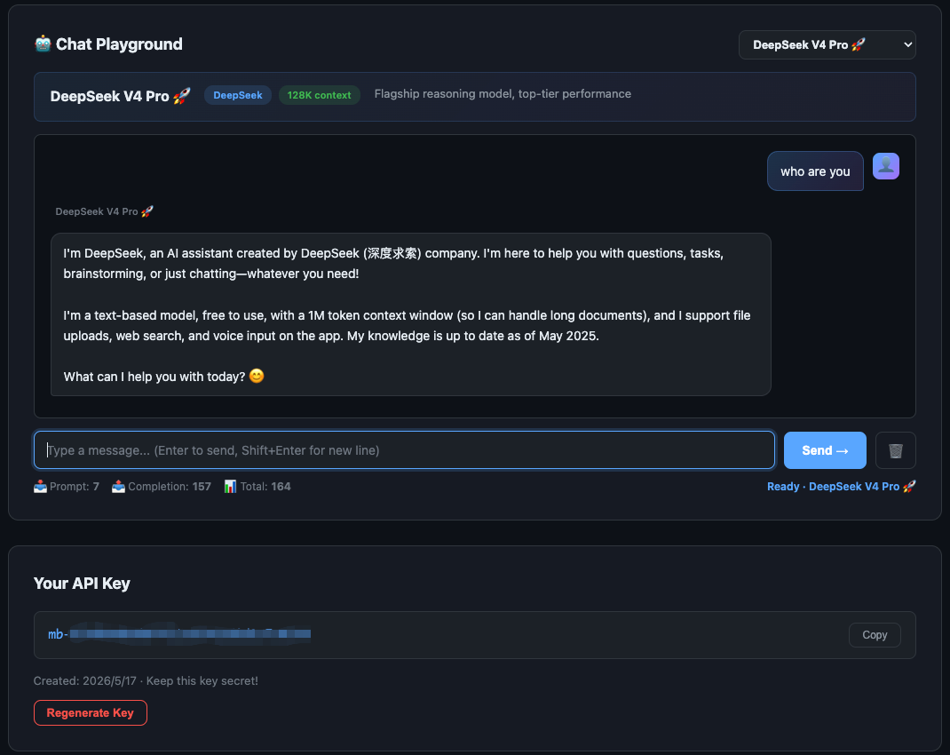950x755 pixels.
Task: Click the Ready · DeepSeek V4 Pro status
Action: coord(842,487)
